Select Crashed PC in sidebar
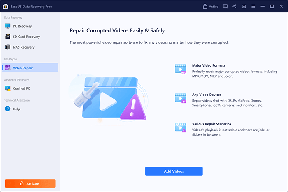Screen dimensions: 288x192 30,88
